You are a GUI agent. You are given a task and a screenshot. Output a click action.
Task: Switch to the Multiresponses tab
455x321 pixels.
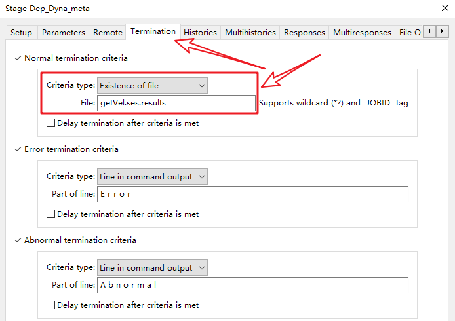[362, 33]
